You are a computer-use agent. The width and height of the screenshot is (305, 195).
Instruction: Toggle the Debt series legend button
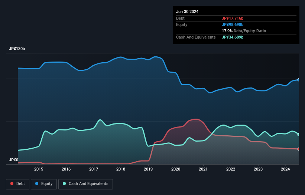click(18, 184)
